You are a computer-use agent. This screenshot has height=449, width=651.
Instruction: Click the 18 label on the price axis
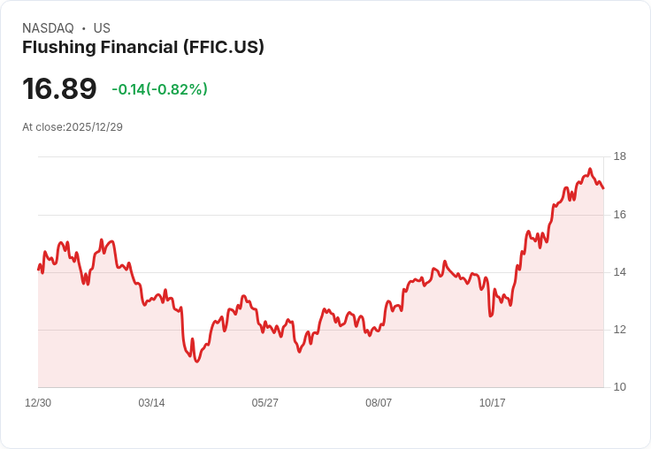click(620, 157)
